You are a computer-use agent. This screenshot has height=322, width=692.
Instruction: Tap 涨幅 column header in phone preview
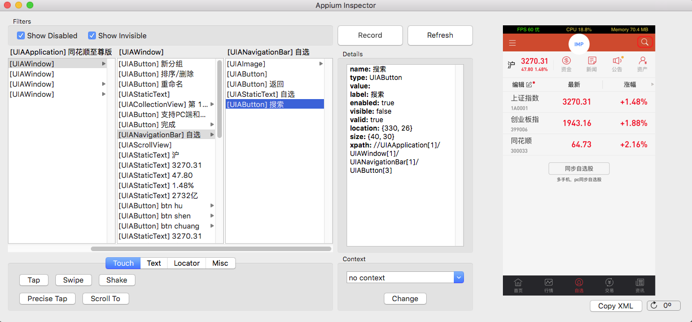(630, 84)
